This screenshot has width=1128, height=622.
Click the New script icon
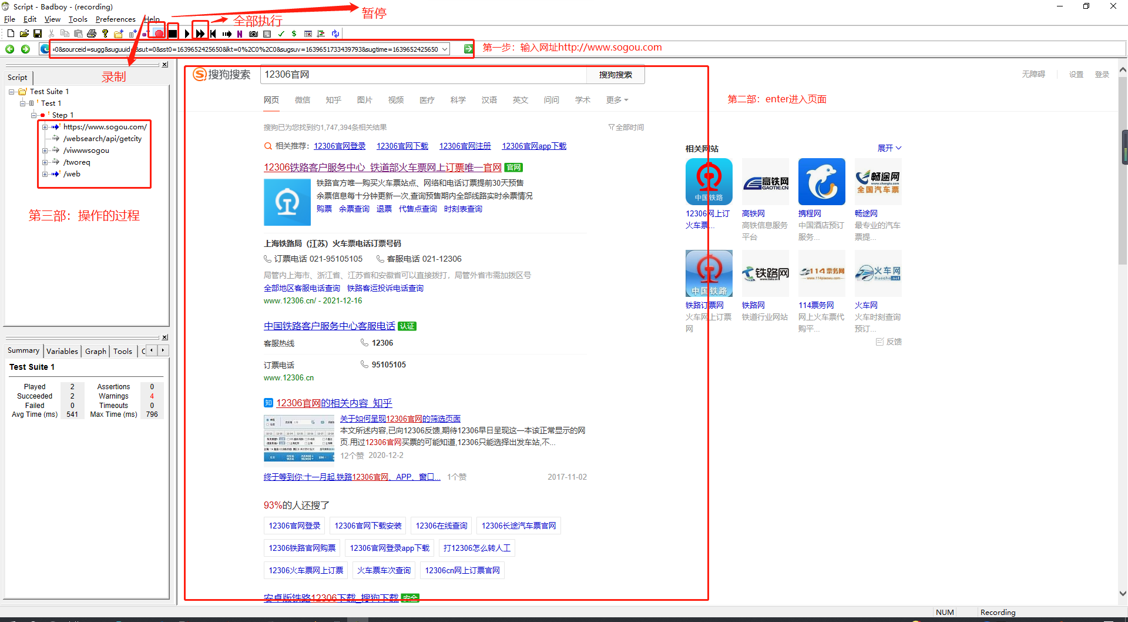11,34
